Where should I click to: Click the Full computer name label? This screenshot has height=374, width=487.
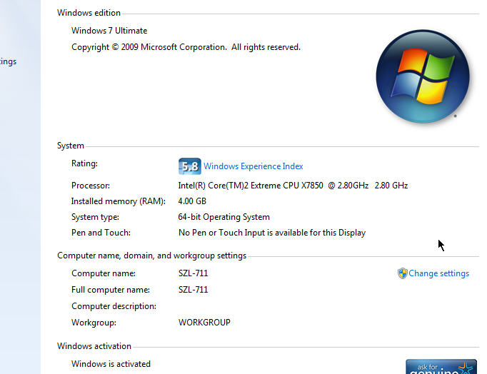111,290
